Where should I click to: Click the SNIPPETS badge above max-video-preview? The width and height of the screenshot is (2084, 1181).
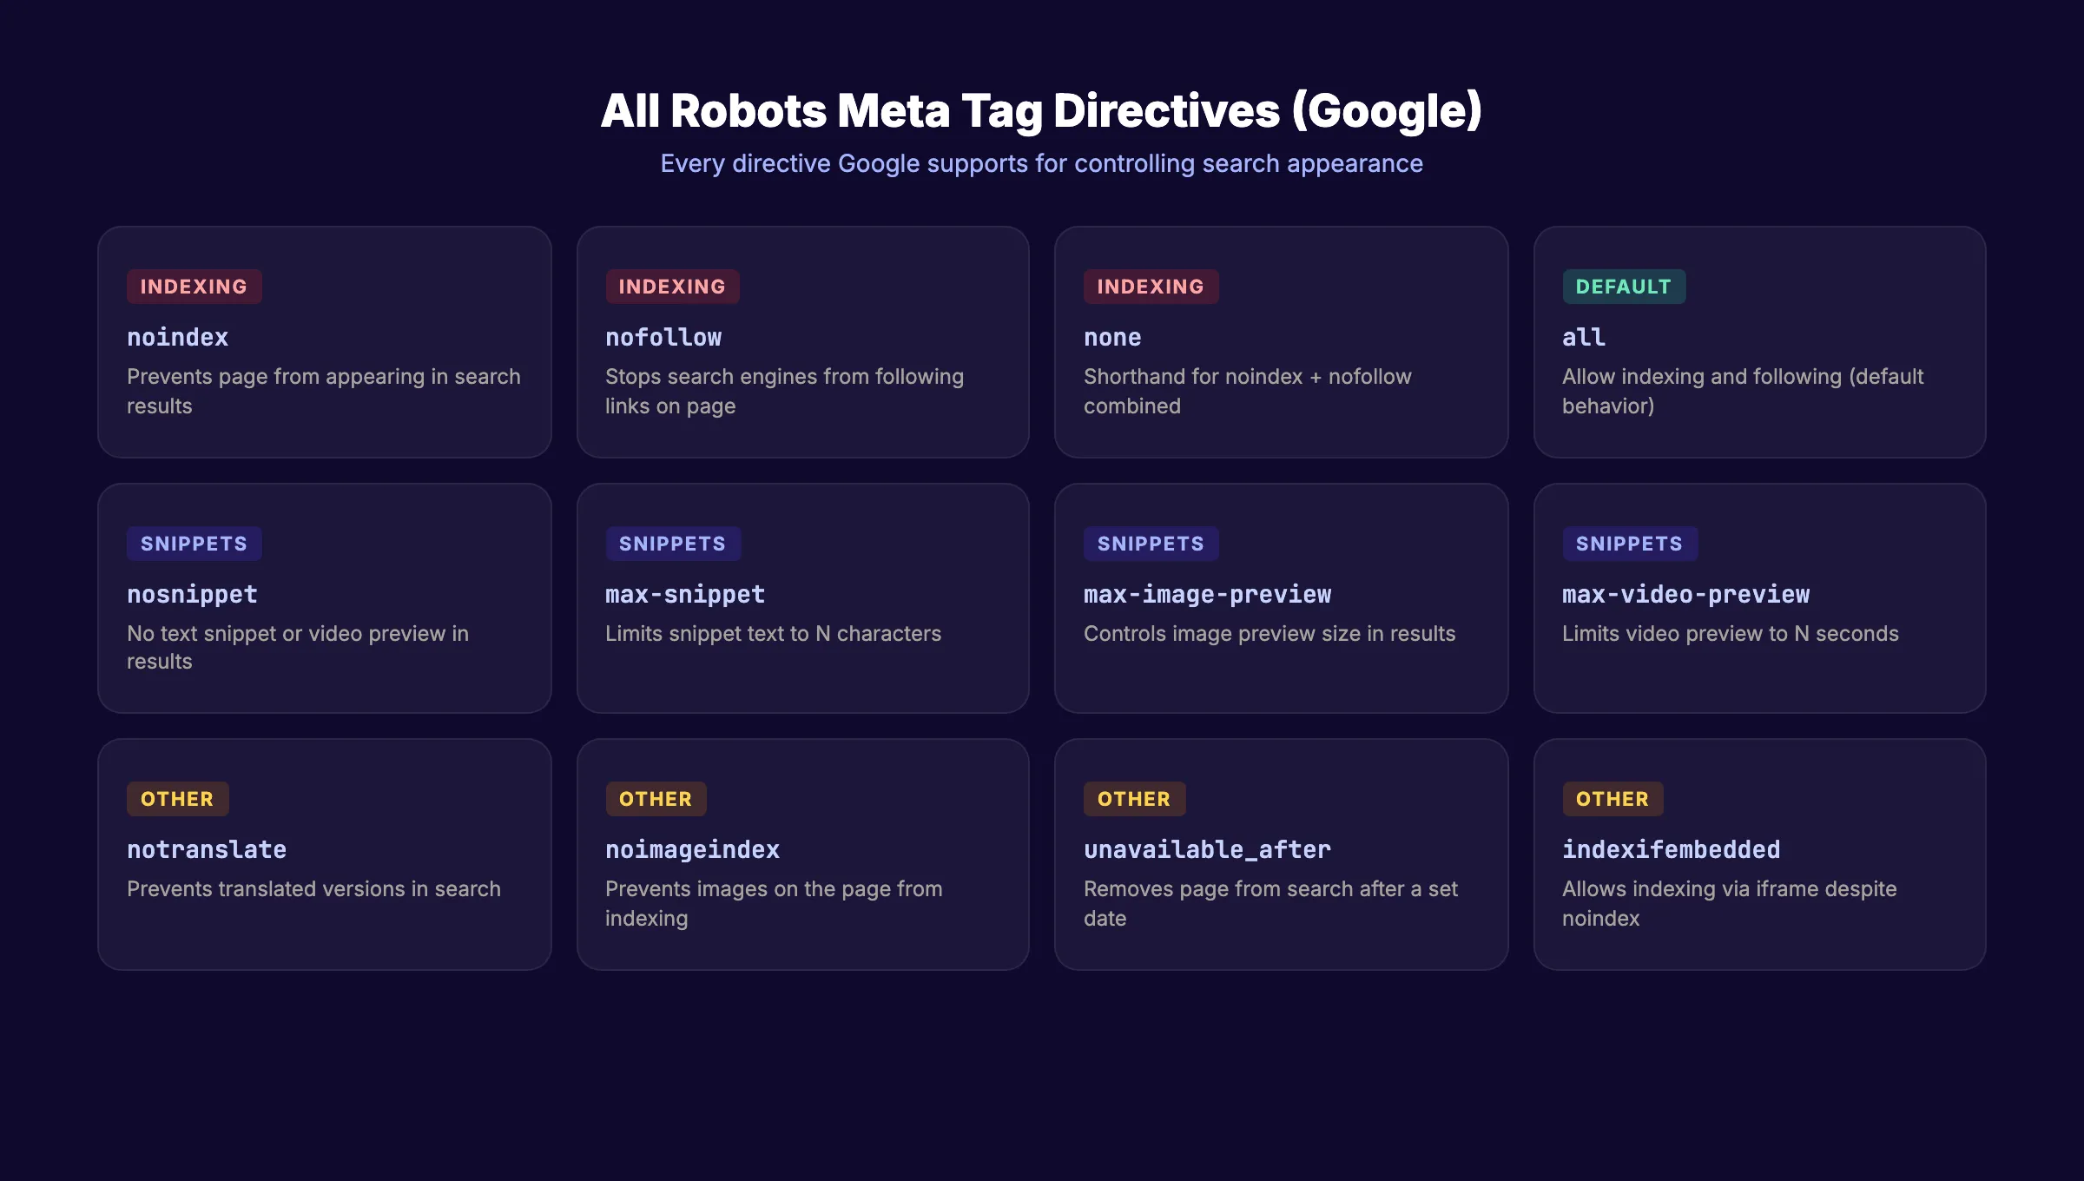pyautogui.click(x=1629, y=544)
